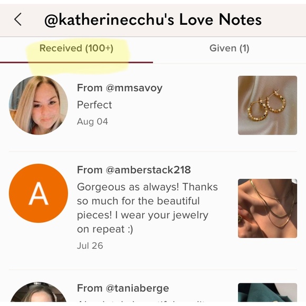Tap the orange A avatar icon
Image resolution: width=306 pixels, height=306 pixels.
point(39,193)
